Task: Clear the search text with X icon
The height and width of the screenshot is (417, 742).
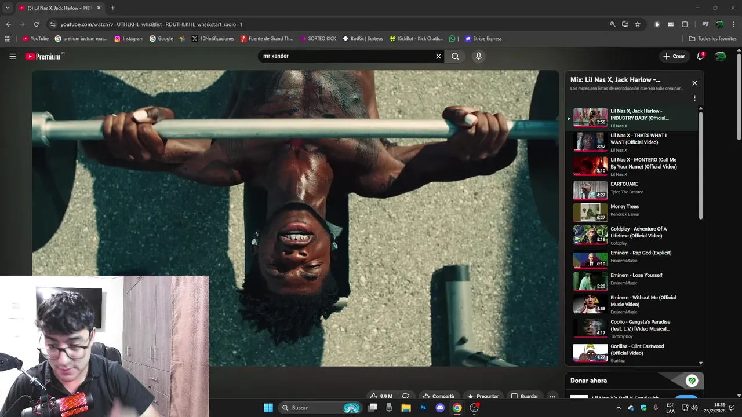Action: coord(438,56)
